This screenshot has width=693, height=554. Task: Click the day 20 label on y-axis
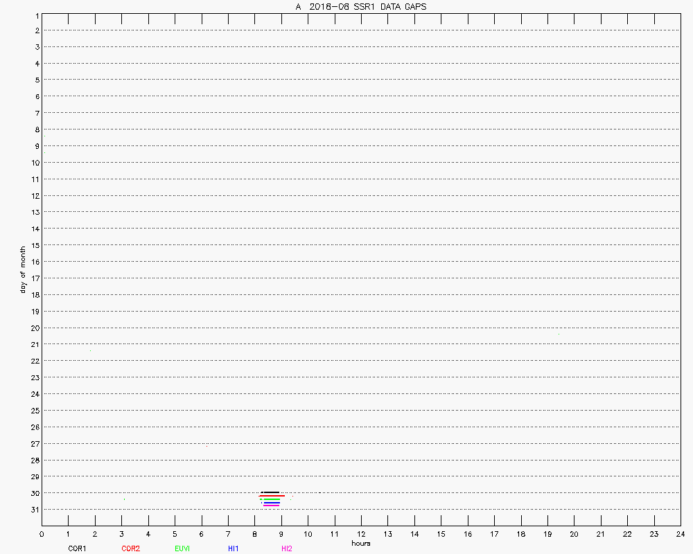[x=33, y=328]
